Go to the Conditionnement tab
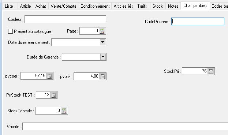Screen dimensions: 228x135 point(95,6)
